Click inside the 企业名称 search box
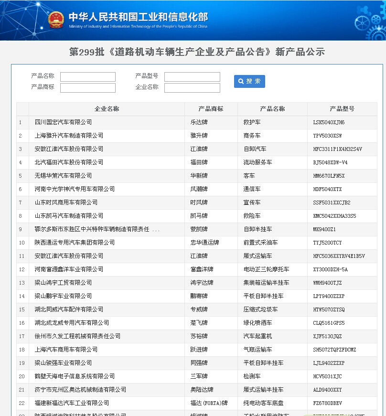This screenshot has width=386, height=416. [192, 87]
